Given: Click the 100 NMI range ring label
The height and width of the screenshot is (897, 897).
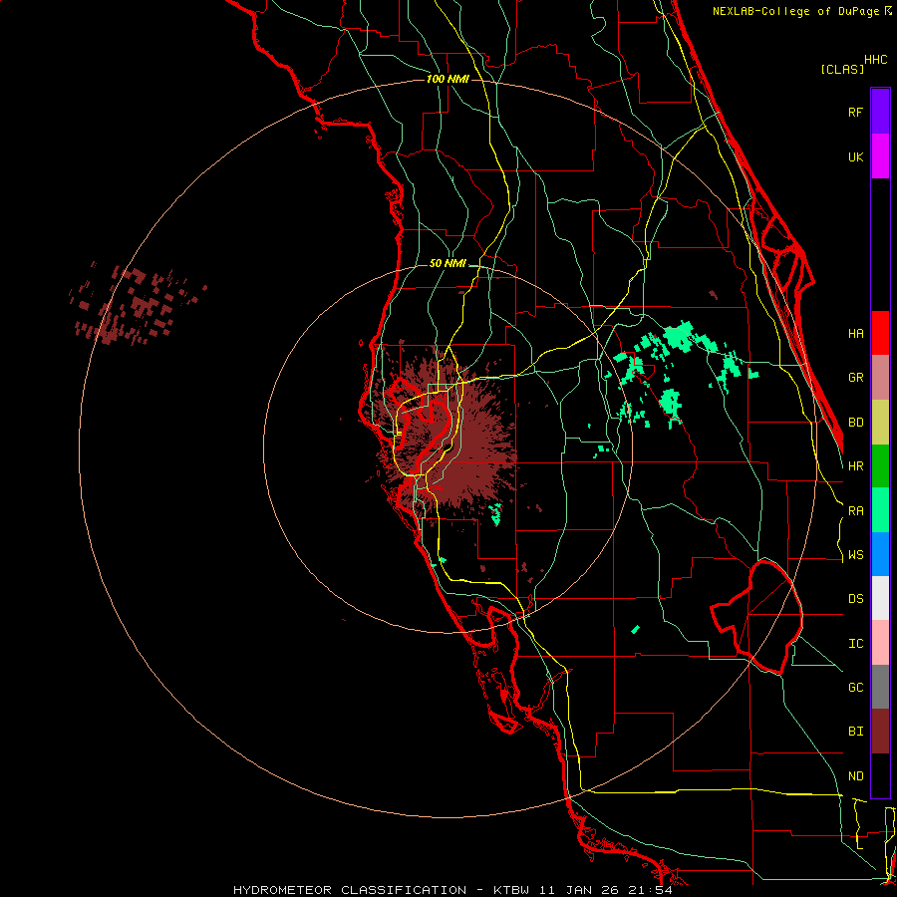Looking at the screenshot, I should [448, 79].
